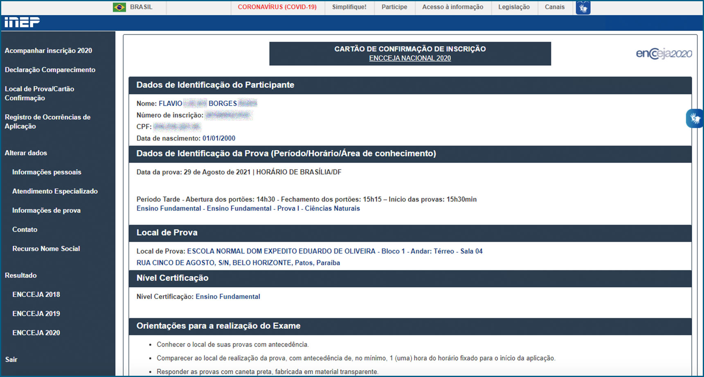Open ENCCEJA 2018 results
The image size is (704, 377).
click(36, 294)
